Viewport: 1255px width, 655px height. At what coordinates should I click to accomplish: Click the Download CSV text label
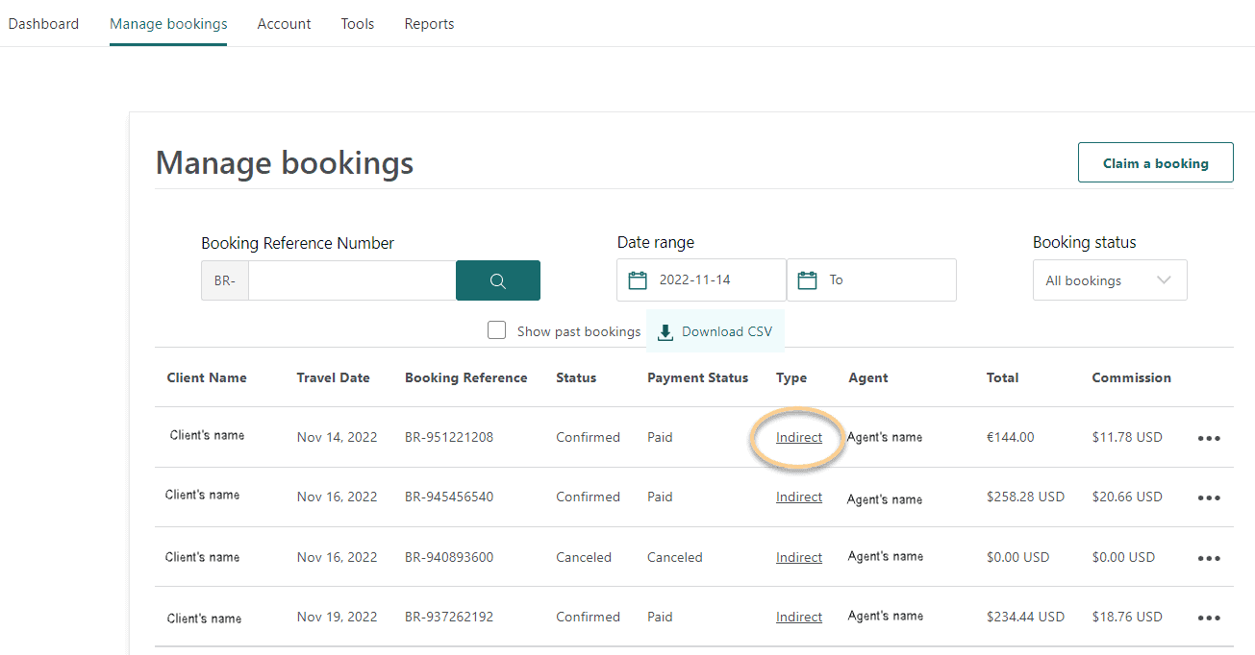(726, 330)
